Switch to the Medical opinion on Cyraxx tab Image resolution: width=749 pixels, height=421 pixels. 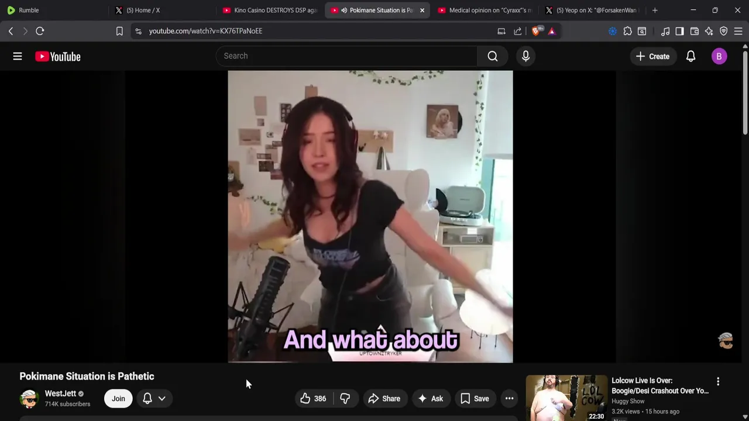485,10
